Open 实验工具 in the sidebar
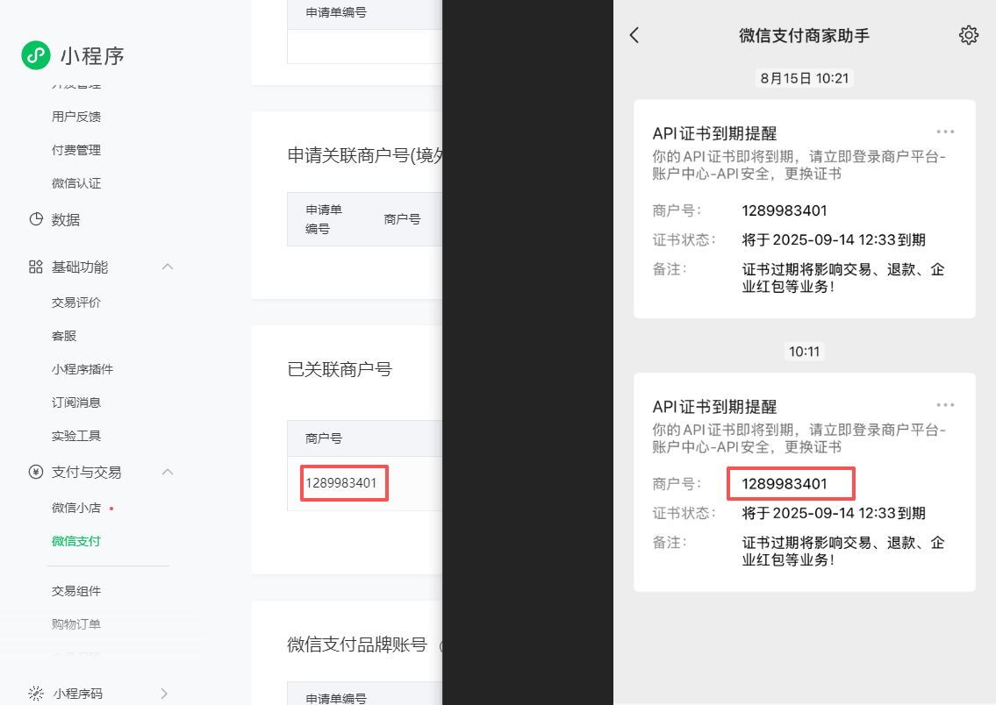 pyautogui.click(x=76, y=435)
